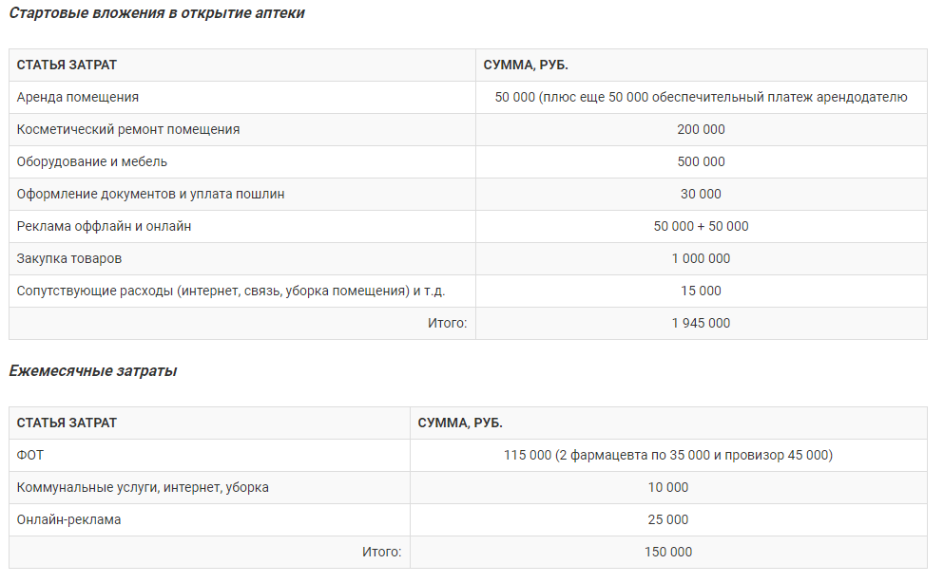Select the 'ФОТ' row label
The height and width of the screenshot is (583, 944).
pos(30,455)
